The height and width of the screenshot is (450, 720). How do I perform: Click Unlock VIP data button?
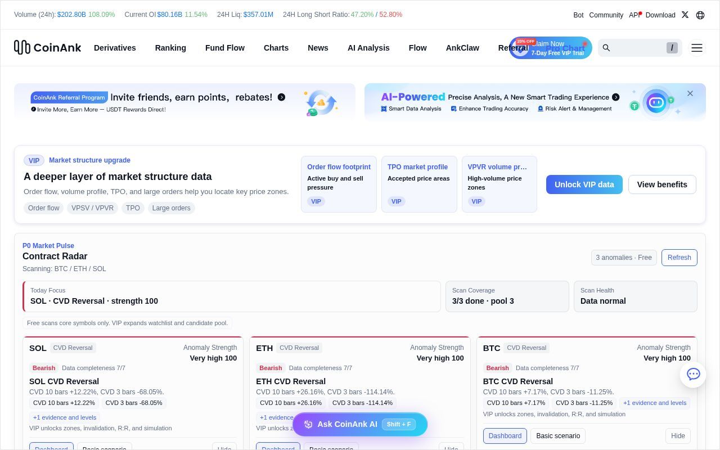584,184
